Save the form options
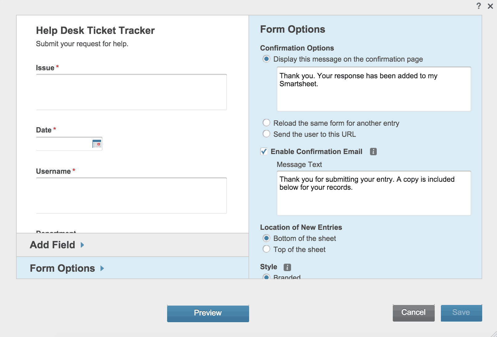Screen dimensions: 497x337 (461, 312)
